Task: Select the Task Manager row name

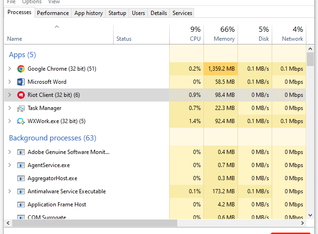Action: [x=44, y=108]
